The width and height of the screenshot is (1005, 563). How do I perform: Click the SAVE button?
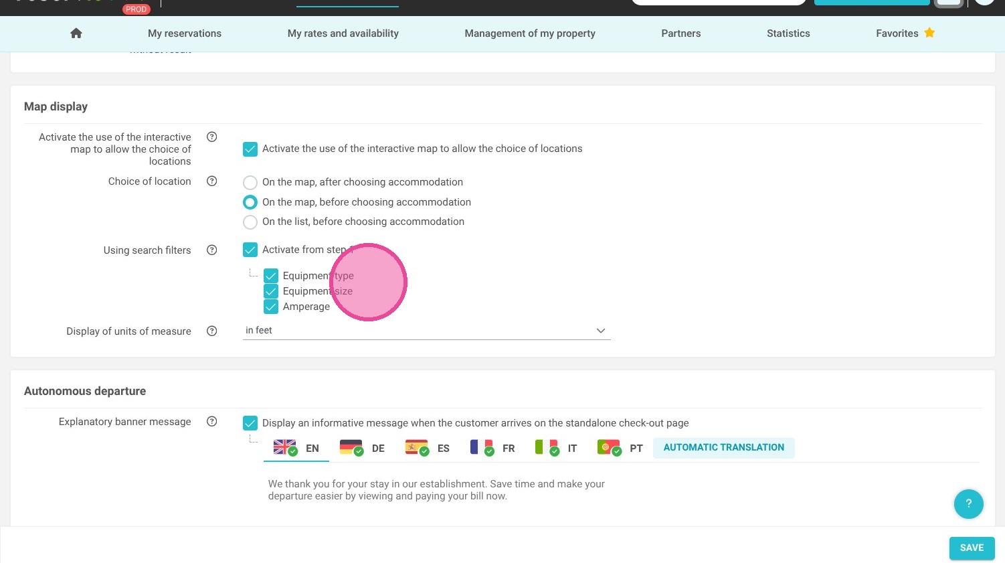coord(972,548)
